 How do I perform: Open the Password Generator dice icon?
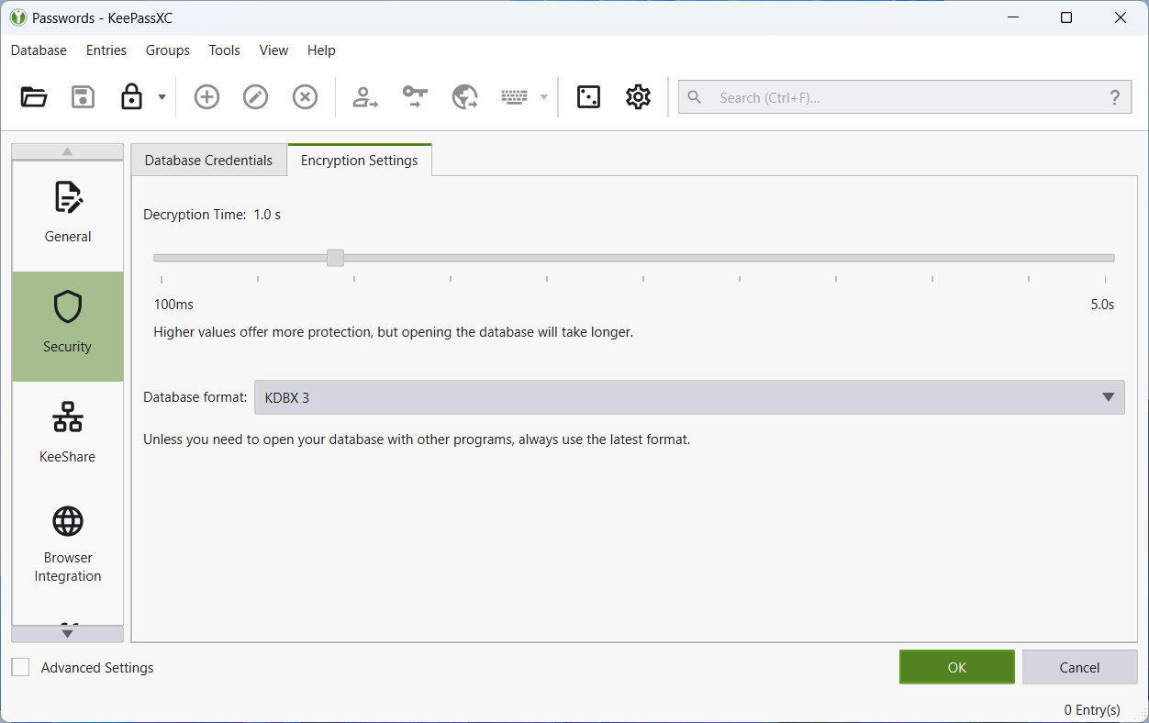click(588, 97)
